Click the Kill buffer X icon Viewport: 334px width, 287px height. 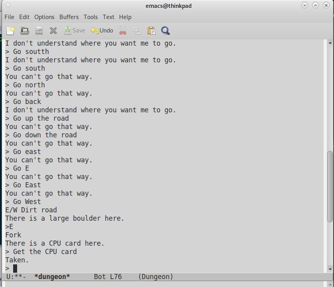(53, 31)
